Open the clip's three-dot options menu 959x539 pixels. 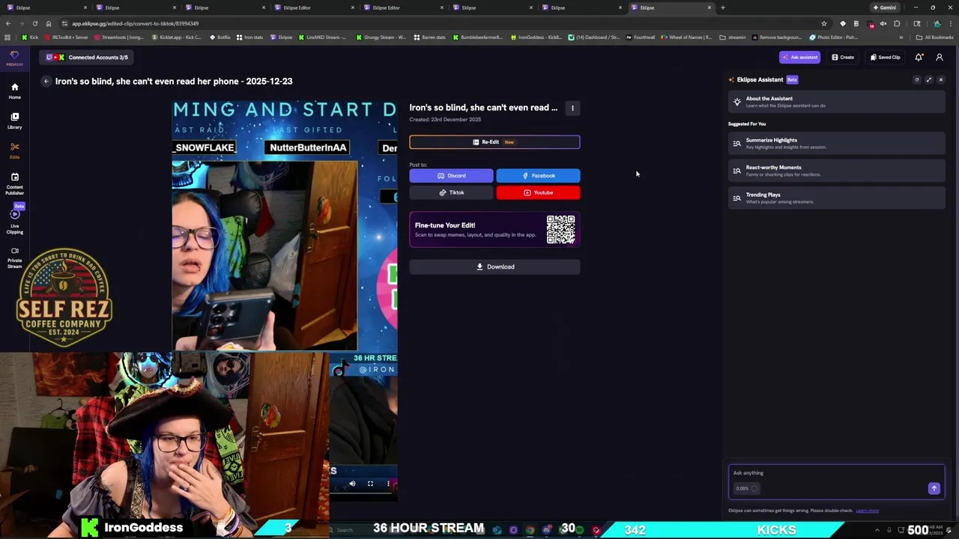[572, 108]
